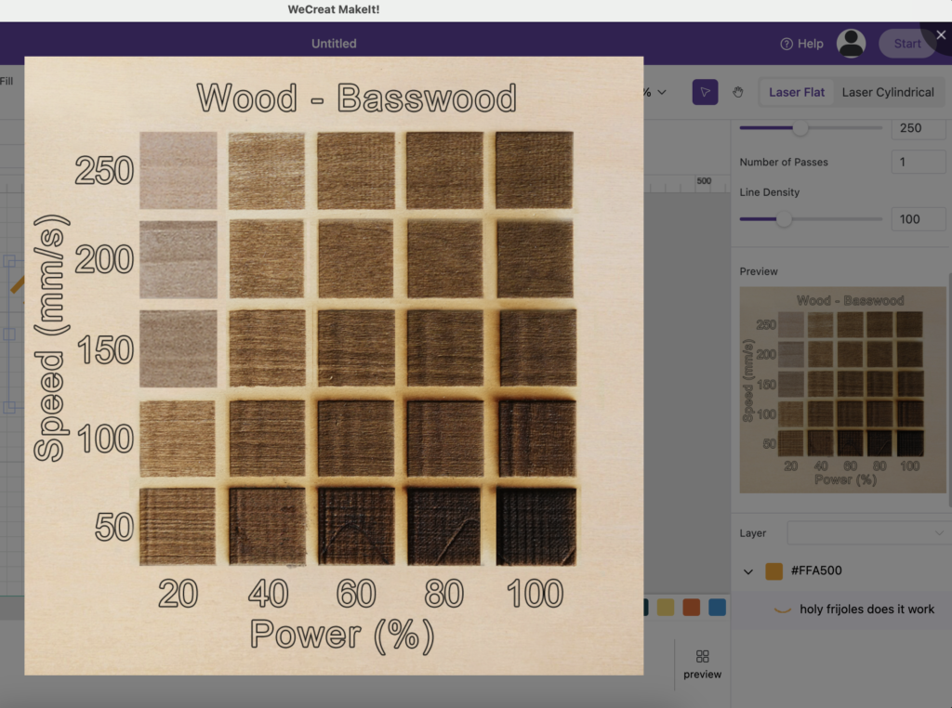Click the Wood Basswood preview thumbnail
952x708 pixels.
(x=842, y=389)
